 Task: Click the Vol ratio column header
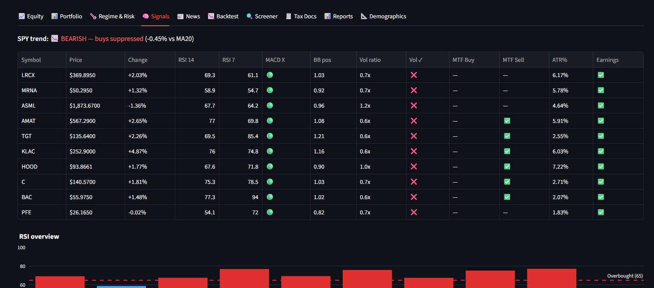[x=381, y=60]
